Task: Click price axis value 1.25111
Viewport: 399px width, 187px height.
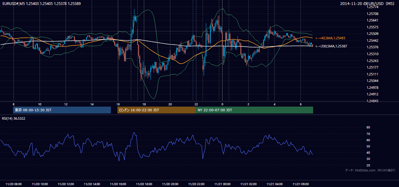Action: [x=372, y=74]
